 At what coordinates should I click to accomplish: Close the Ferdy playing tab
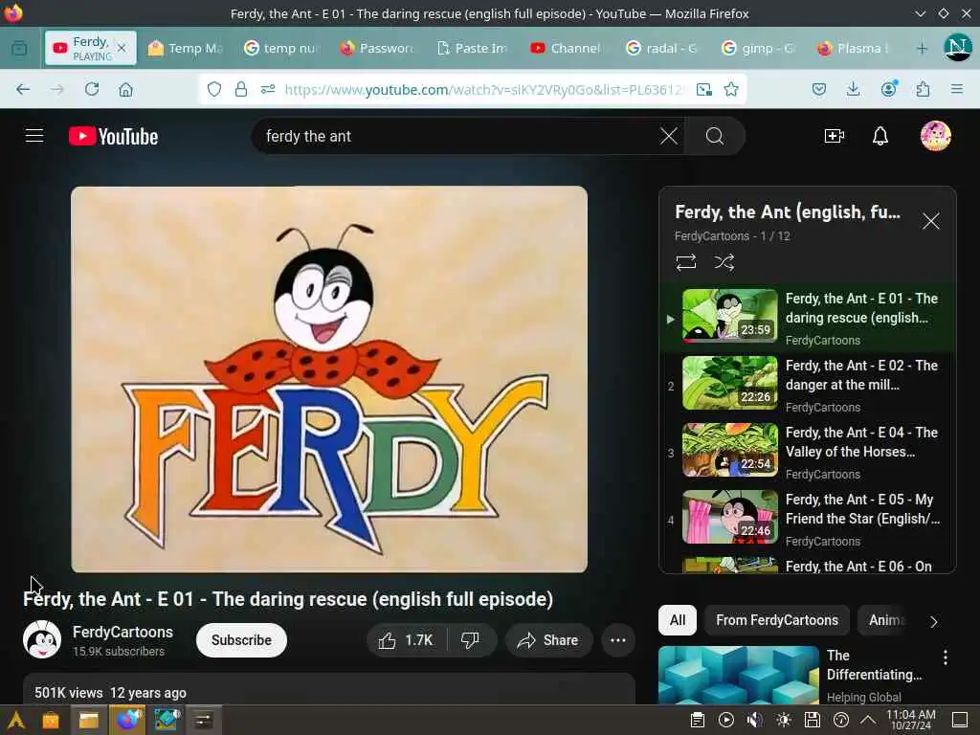(x=122, y=48)
